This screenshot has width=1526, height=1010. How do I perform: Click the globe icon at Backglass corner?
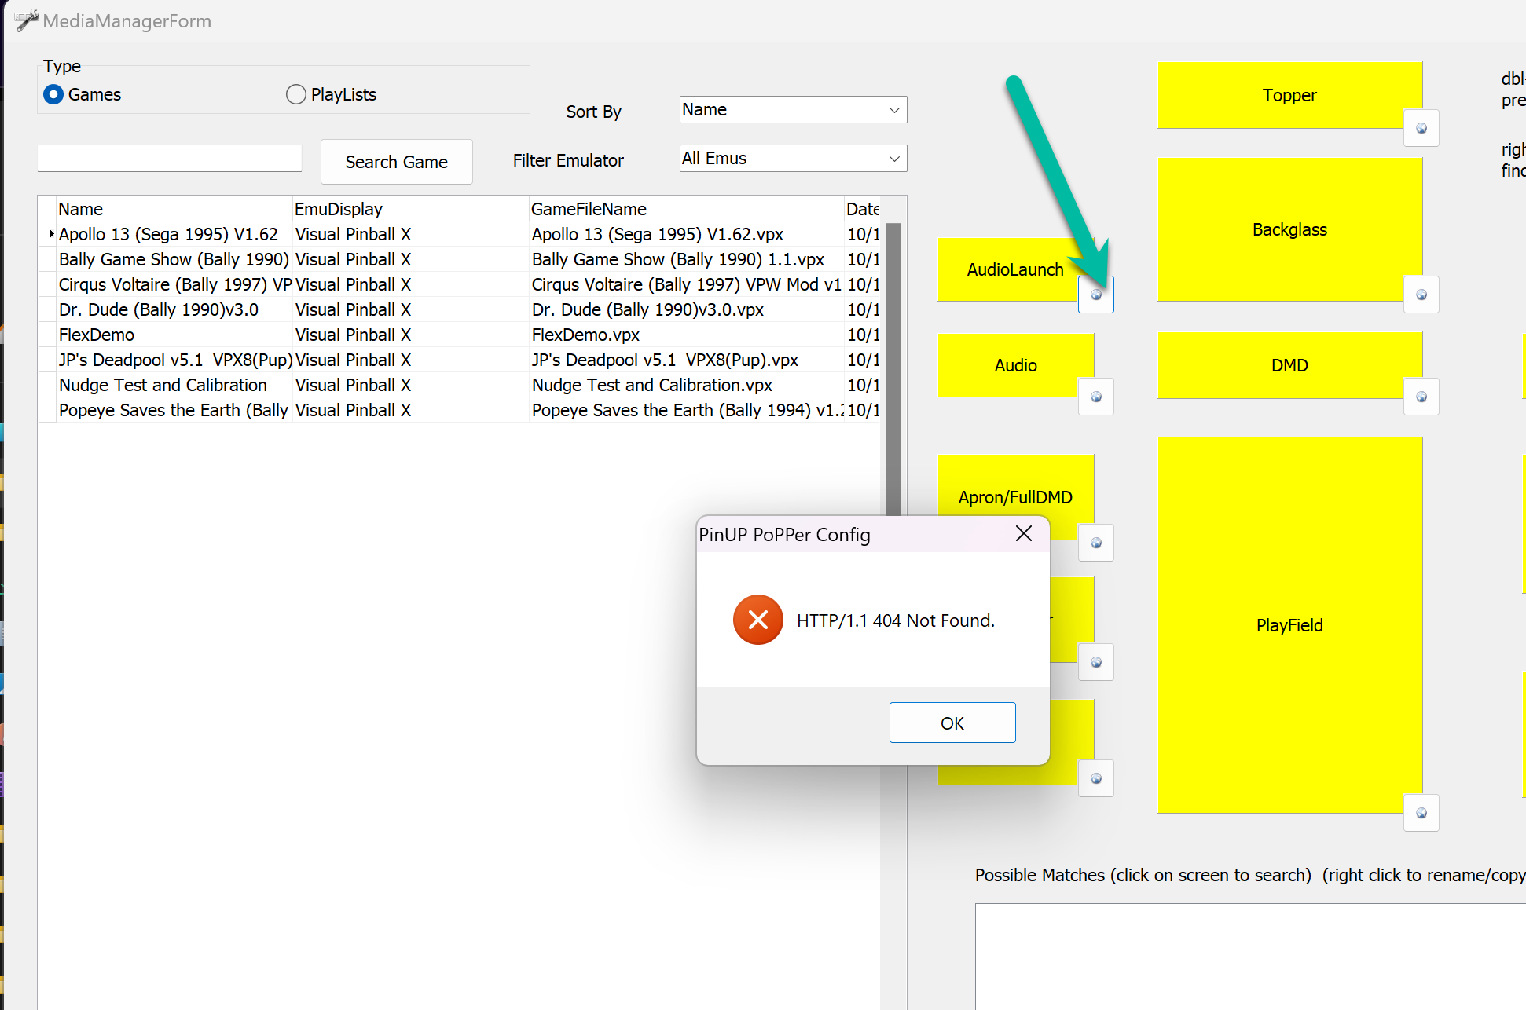point(1421,295)
